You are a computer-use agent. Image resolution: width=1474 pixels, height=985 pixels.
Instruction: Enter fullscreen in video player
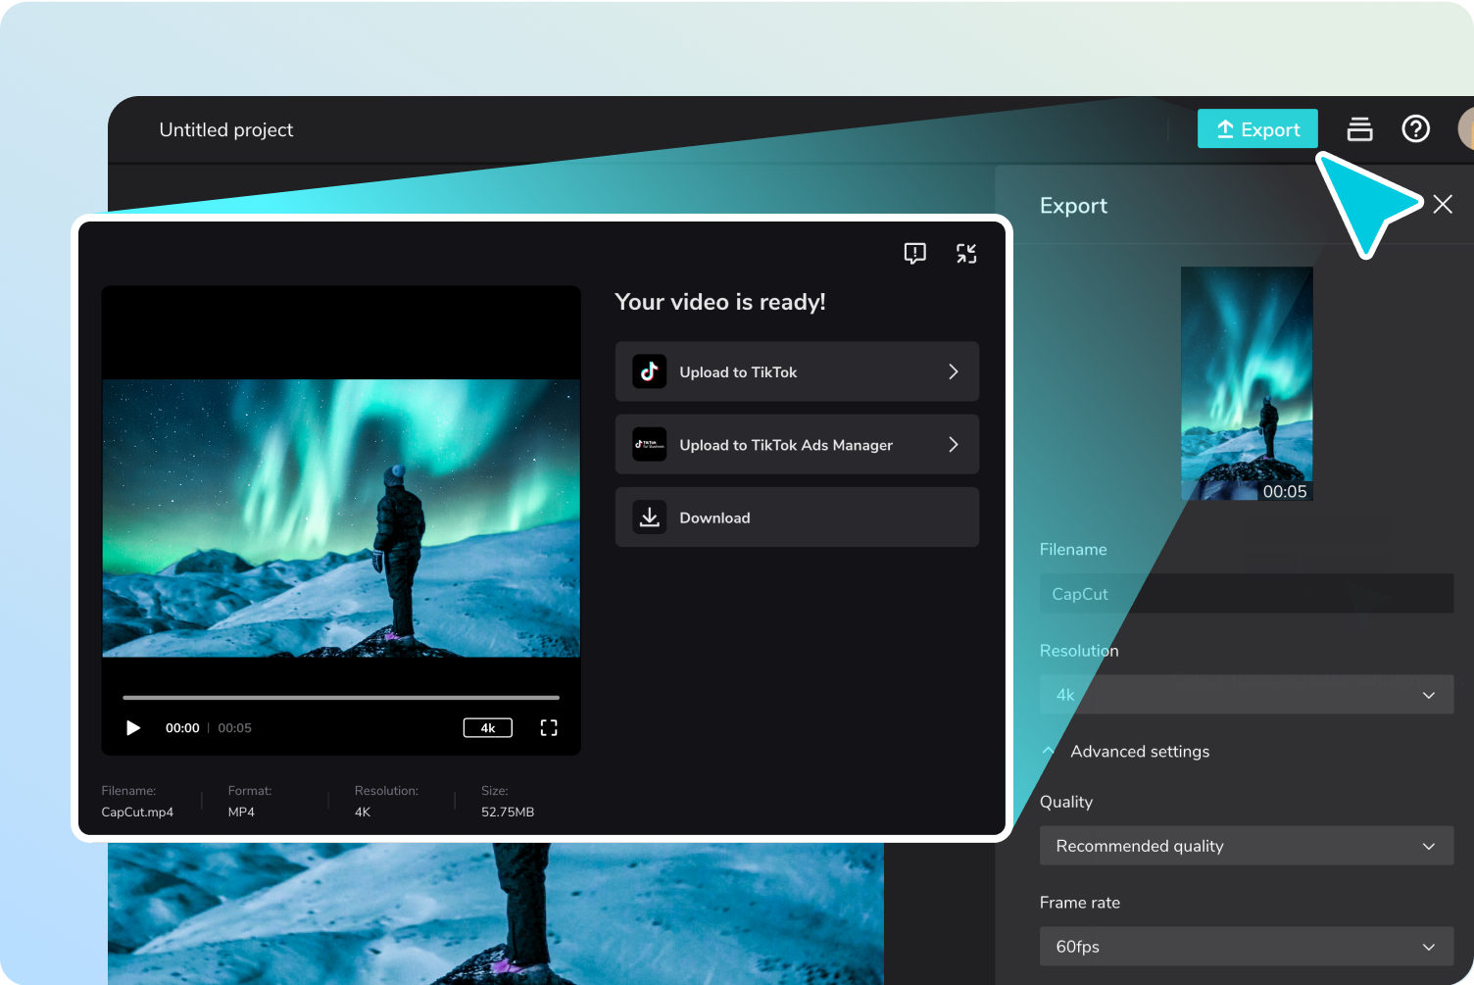click(549, 728)
